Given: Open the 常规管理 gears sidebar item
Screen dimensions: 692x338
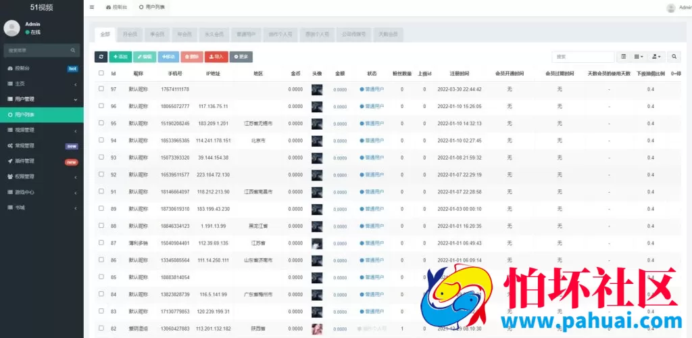Looking at the screenshot, I should coord(41,145).
